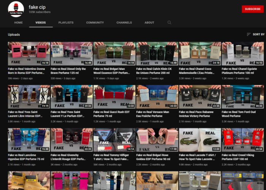Open Tom Ford Oud Wood thumbnail
The height and width of the screenshot is (190, 266).
pyautogui.click(x=243, y=97)
